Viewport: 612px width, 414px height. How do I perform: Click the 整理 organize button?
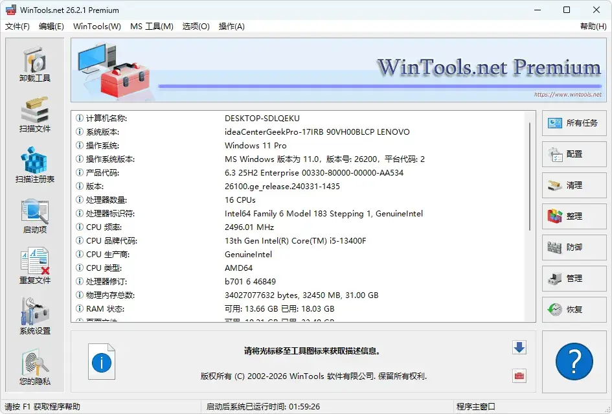[574, 216]
